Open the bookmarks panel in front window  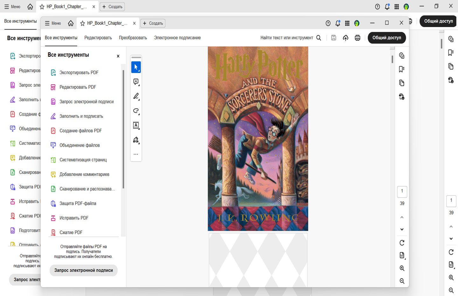pyautogui.click(x=402, y=69)
